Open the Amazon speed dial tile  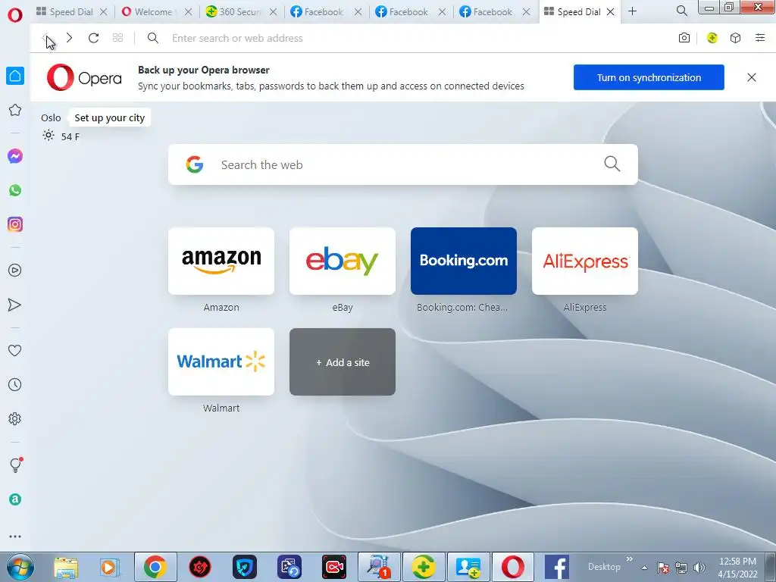221,261
